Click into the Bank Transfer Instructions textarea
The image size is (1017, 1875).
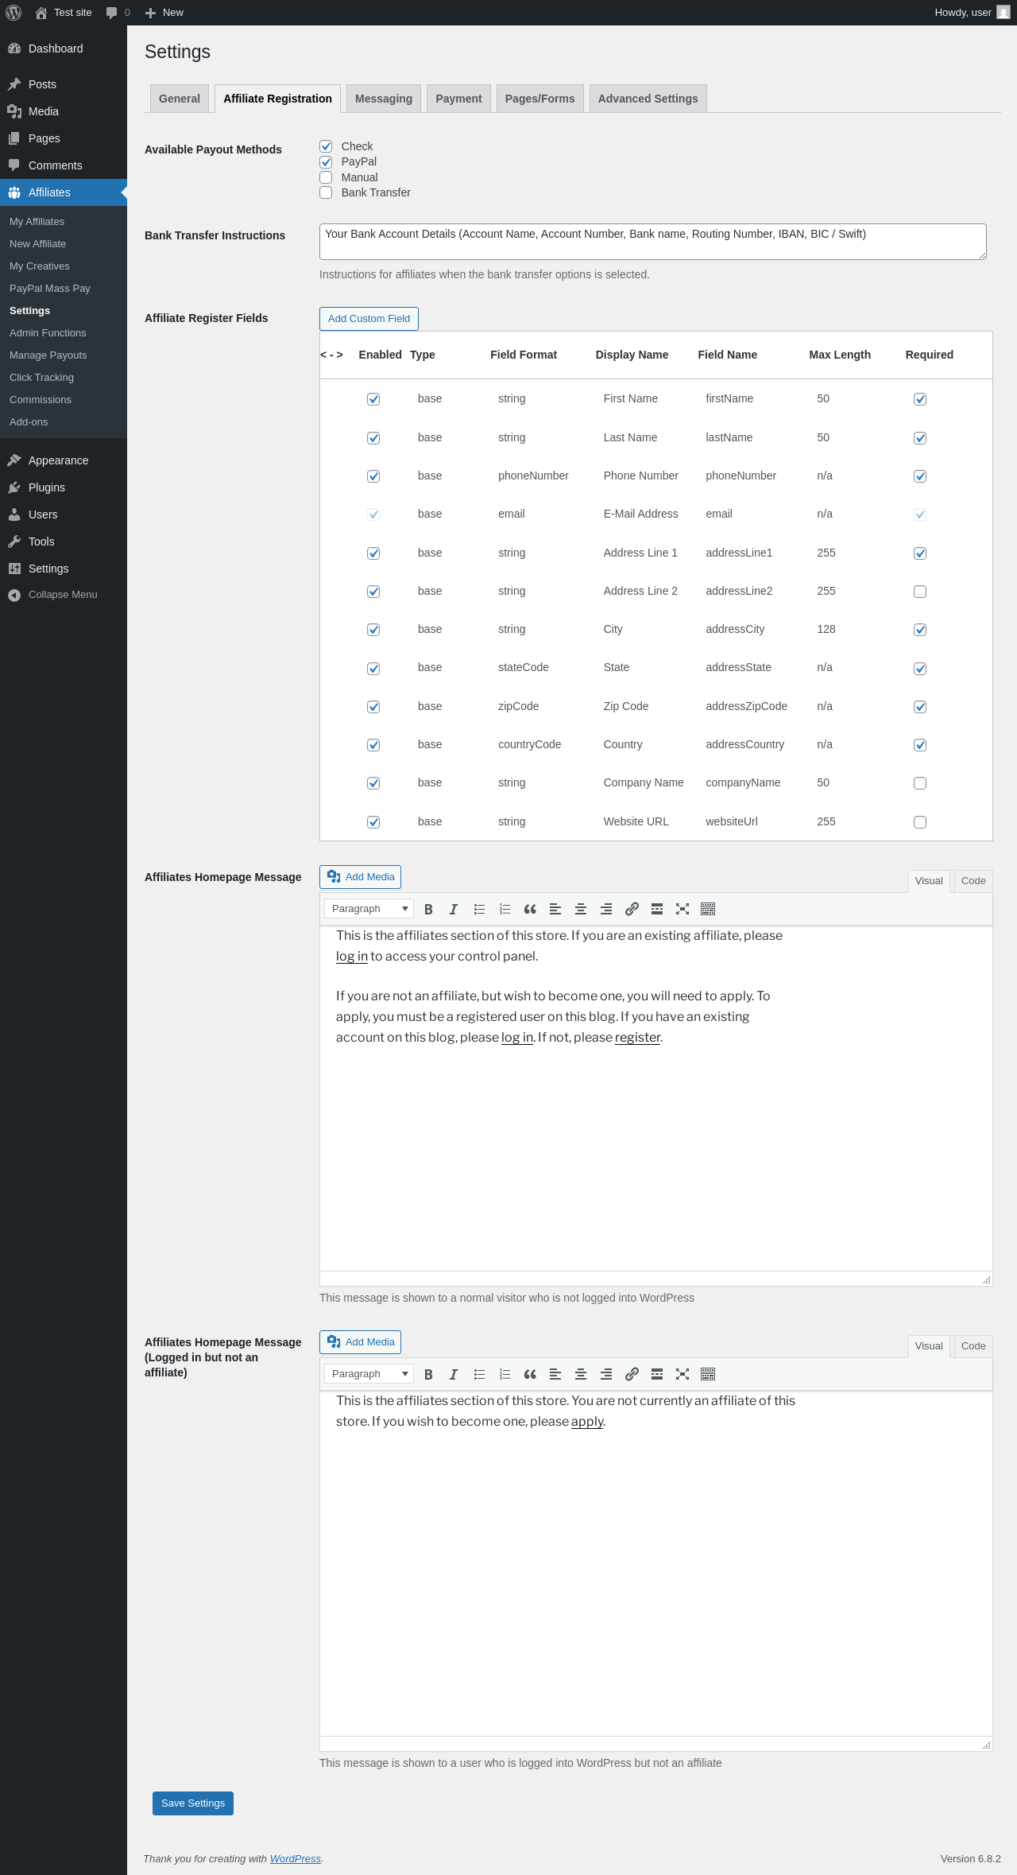653,242
